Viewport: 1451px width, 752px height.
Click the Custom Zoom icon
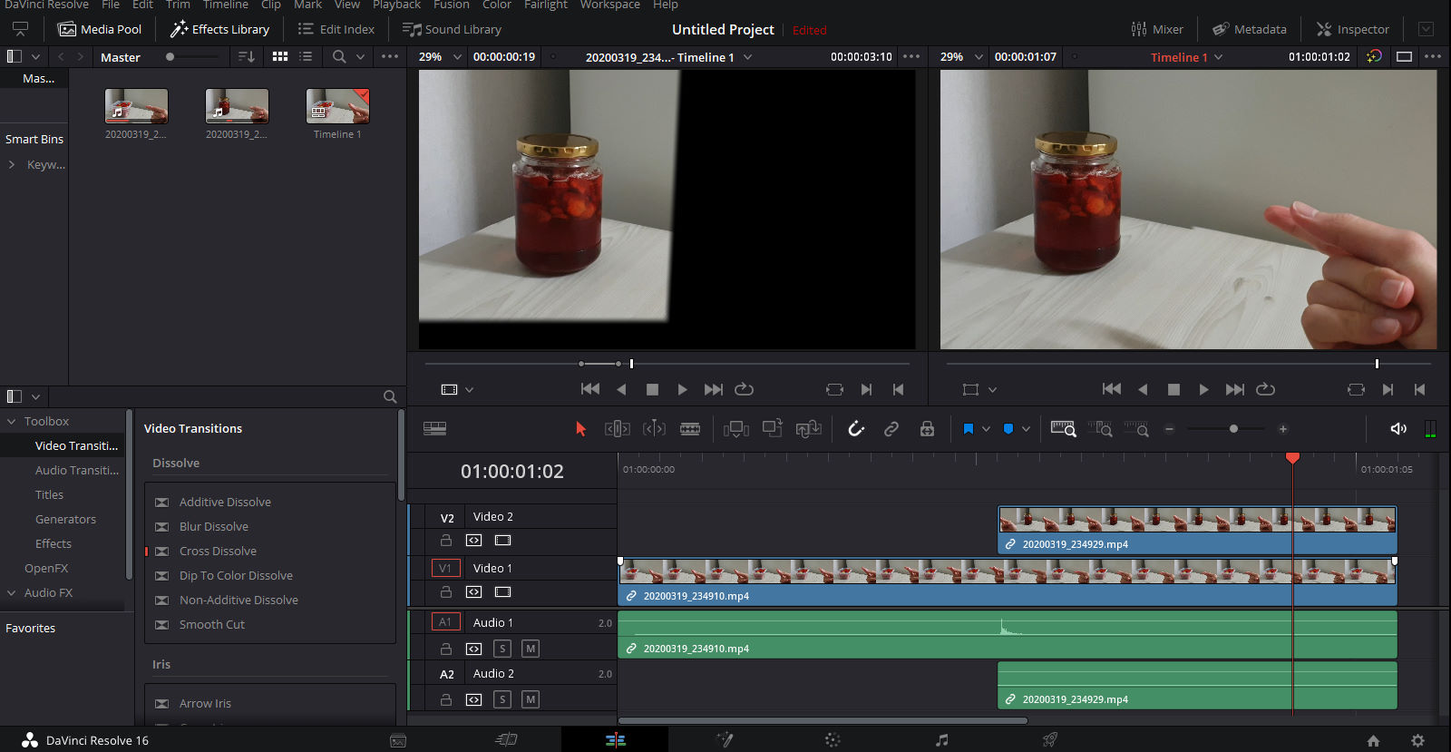[1136, 428]
